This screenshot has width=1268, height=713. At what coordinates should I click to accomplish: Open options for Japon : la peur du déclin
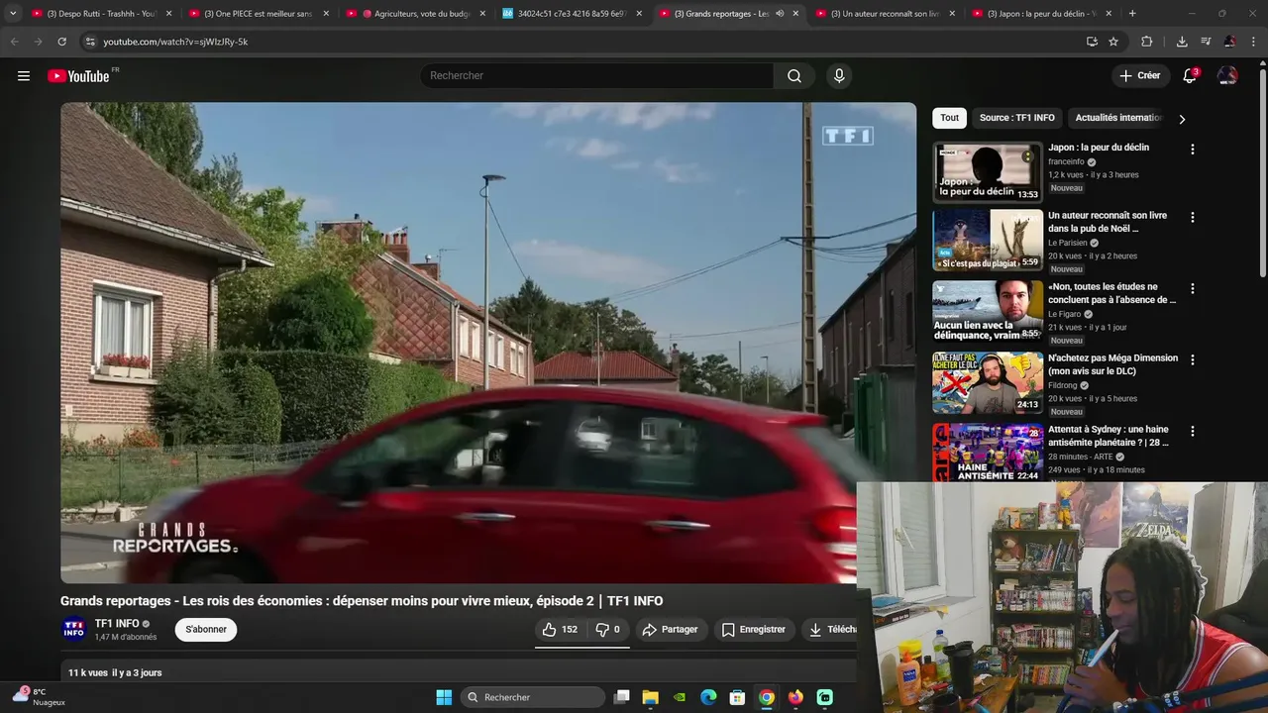point(1193,150)
